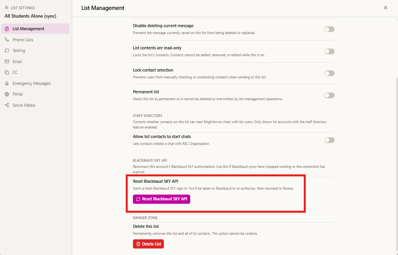Click the List Management clipboard icon
Screen dimensions: 398x255
coord(7,29)
